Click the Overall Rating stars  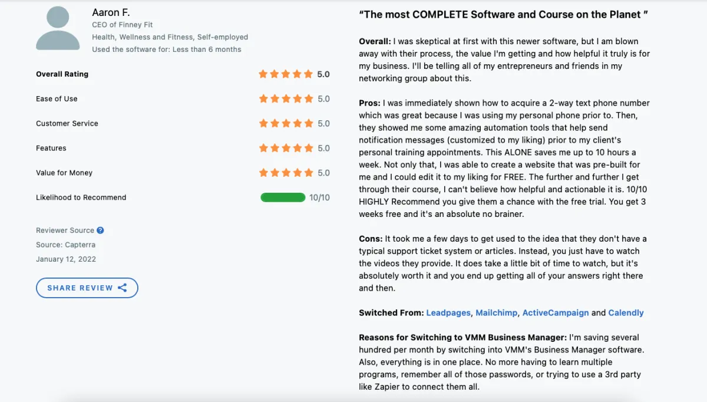point(286,74)
